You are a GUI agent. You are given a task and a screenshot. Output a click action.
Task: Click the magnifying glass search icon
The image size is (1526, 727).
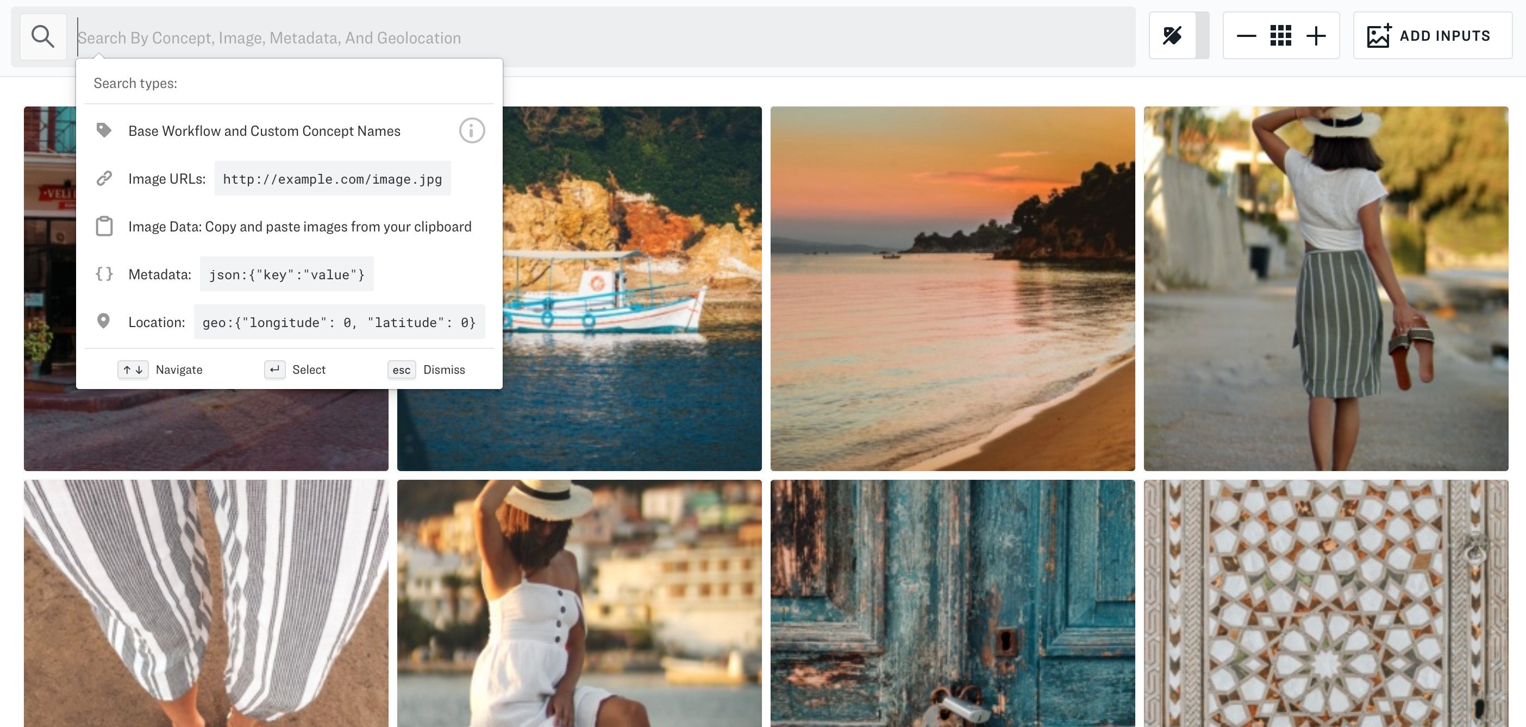pyautogui.click(x=42, y=37)
